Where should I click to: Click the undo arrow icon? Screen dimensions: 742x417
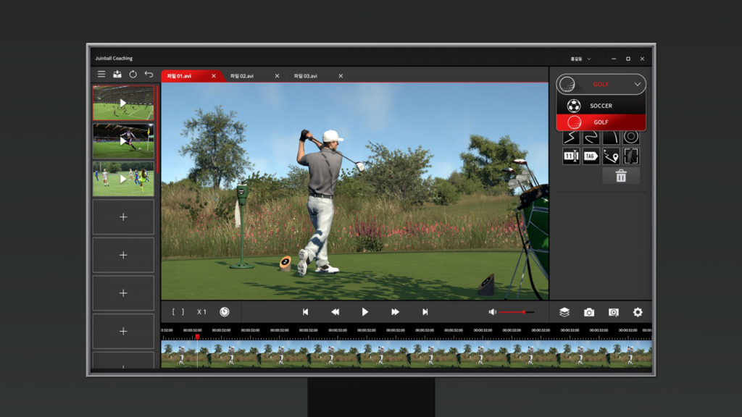coord(149,75)
